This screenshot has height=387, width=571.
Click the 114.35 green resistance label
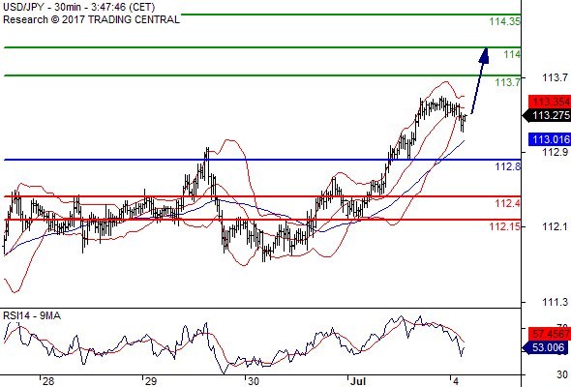(505, 21)
